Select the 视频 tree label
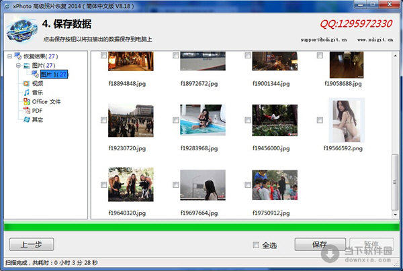 click(38, 83)
